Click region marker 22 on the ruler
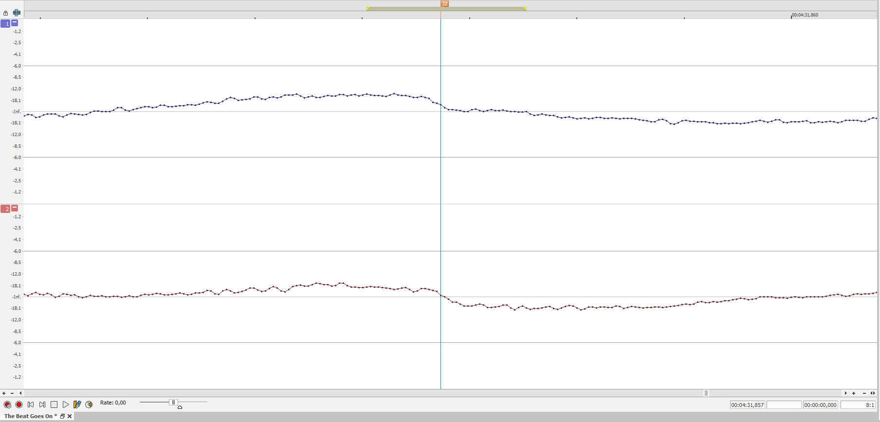The width and height of the screenshot is (880, 422). pos(444,3)
